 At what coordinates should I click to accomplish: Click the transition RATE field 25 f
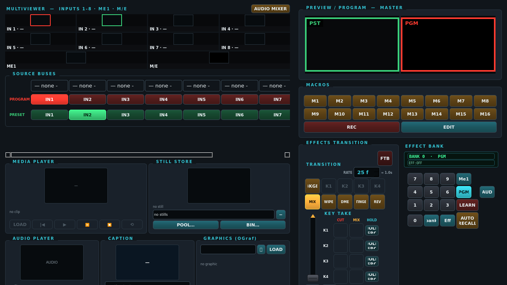367,172
